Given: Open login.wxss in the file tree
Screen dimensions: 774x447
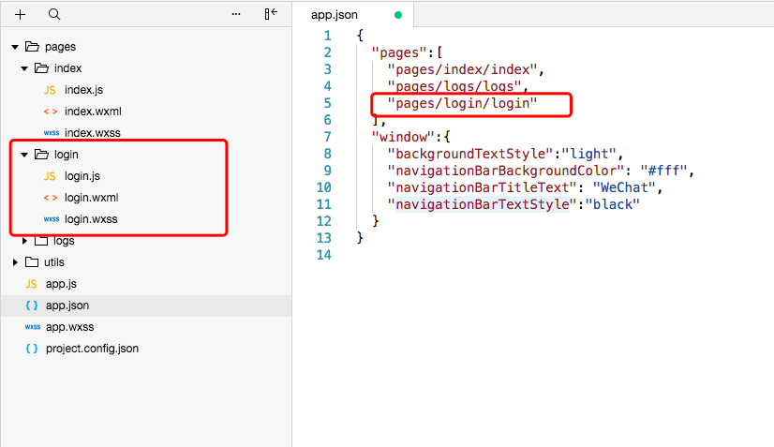Looking at the screenshot, I should (91, 219).
